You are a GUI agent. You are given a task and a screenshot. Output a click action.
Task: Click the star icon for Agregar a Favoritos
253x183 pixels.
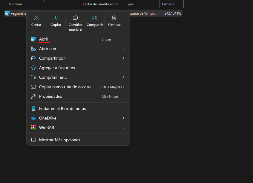[33, 68]
